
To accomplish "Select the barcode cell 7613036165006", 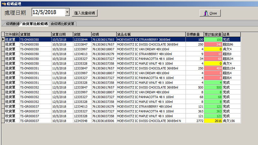I will click(x=103, y=121).
